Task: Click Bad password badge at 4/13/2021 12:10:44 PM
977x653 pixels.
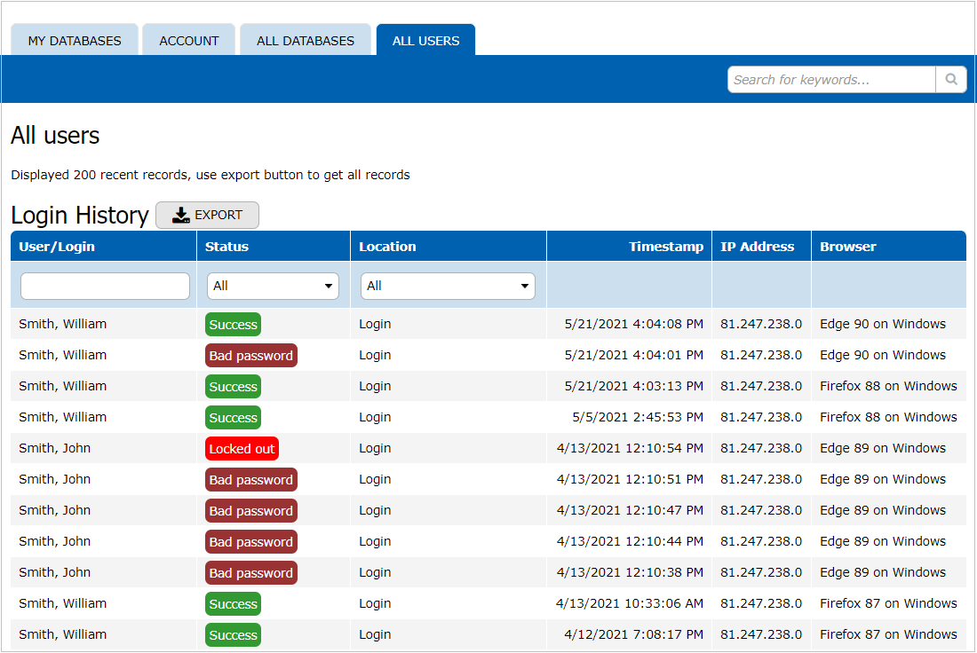Action: (251, 542)
